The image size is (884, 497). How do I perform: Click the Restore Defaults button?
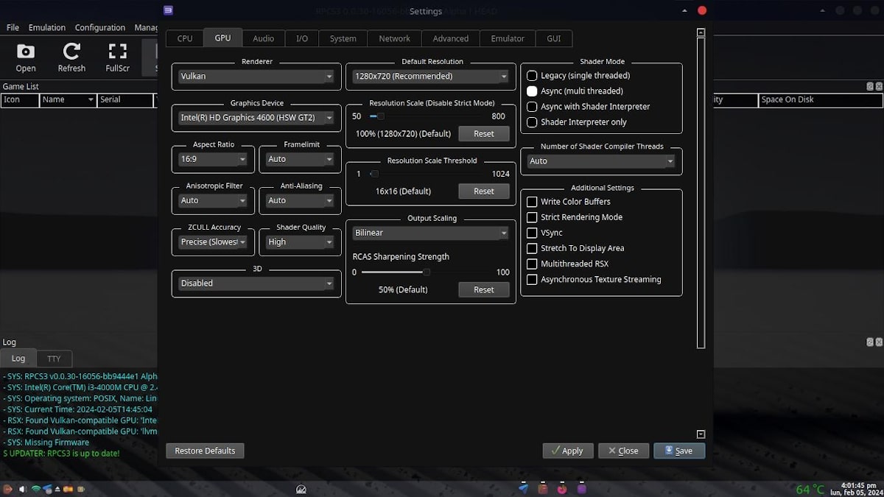click(205, 451)
